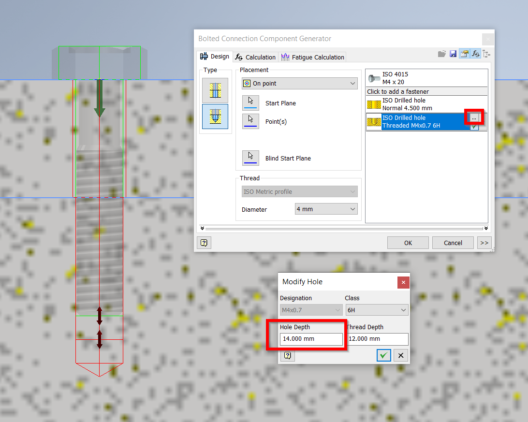
Task: Switch to the Fatigue Calculation tab
Action: point(312,57)
